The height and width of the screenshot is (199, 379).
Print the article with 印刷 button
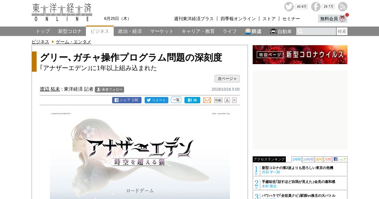[218, 100]
